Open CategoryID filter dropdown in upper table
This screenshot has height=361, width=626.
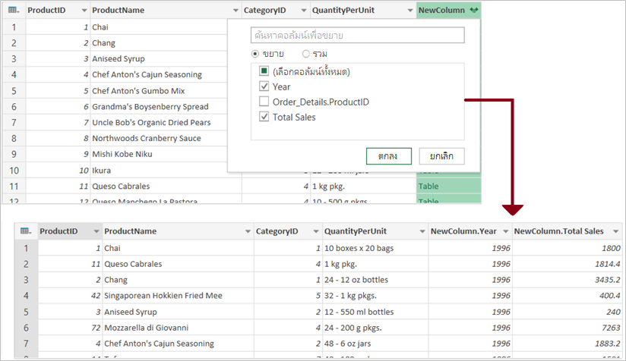(x=303, y=11)
